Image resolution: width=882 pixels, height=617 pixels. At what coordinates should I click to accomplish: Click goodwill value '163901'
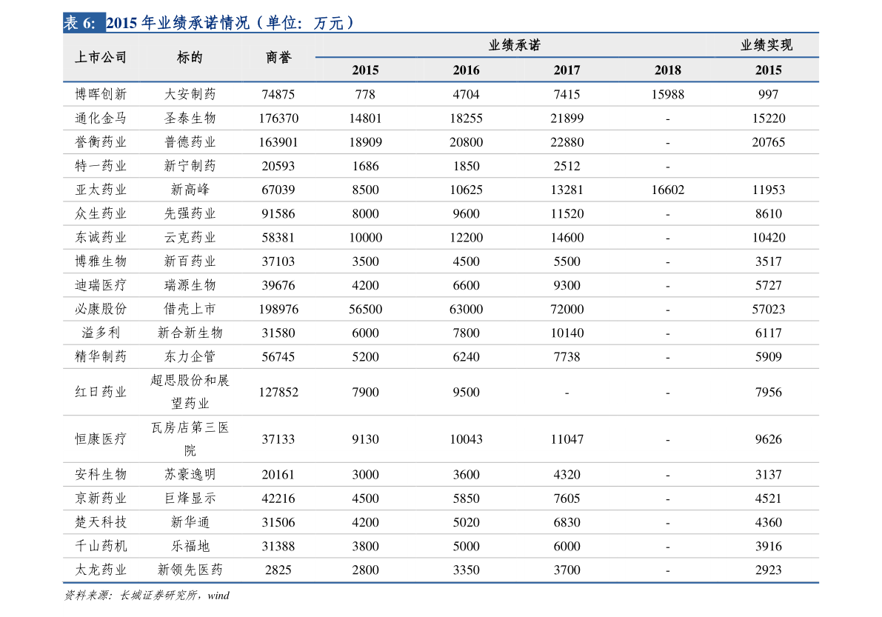pyautogui.click(x=278, y=142)
